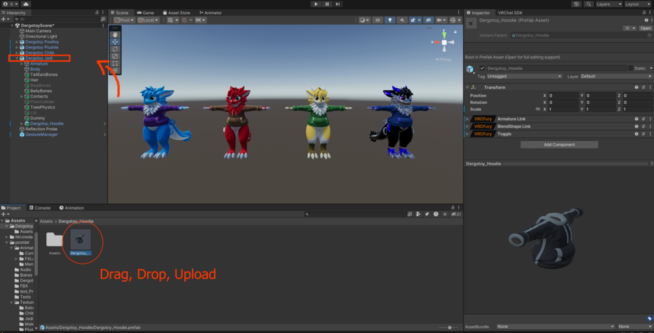Viewport: 654px width, 333px height.
Task: Expand VRCFury Toggle component
Action: (x=467, y=134)
